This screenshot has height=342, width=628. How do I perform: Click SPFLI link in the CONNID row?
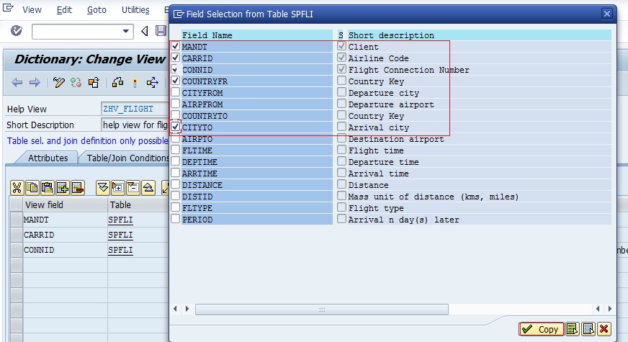coord(120,250)
